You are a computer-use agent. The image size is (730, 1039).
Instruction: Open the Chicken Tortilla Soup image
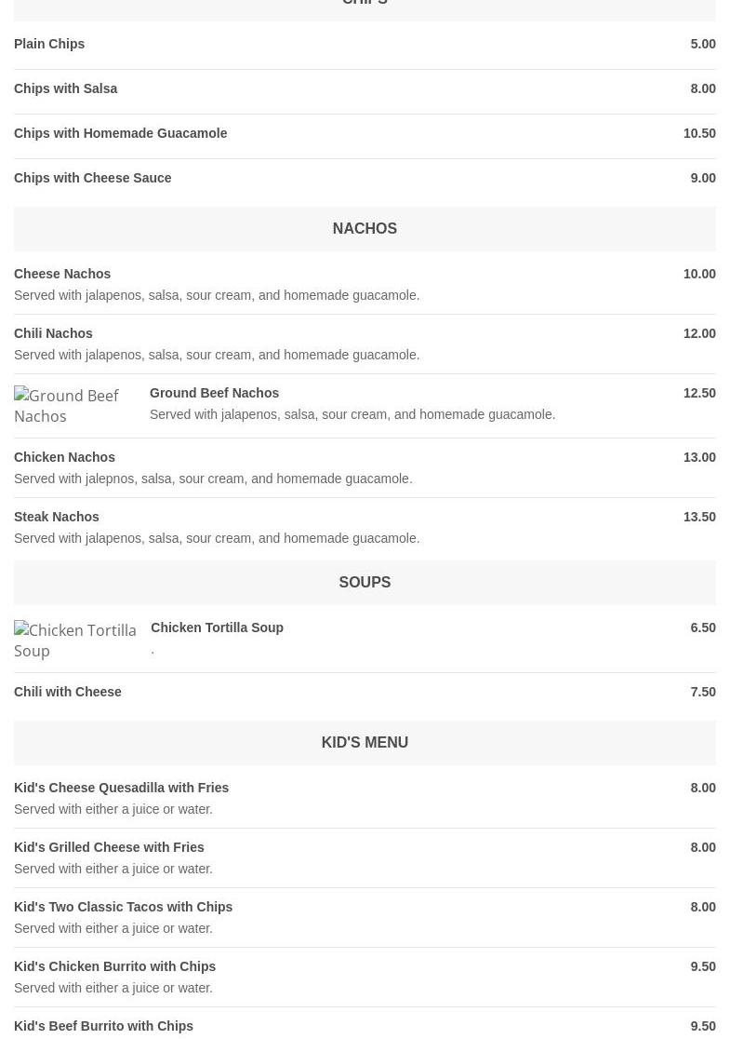click(75, 641)
